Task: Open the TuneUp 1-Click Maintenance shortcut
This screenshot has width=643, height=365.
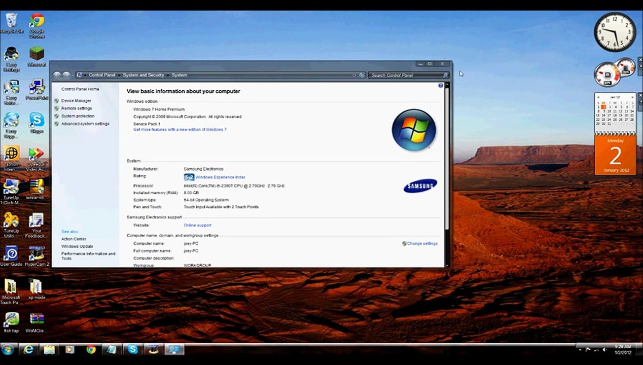Action: click(x=11, y=192)
